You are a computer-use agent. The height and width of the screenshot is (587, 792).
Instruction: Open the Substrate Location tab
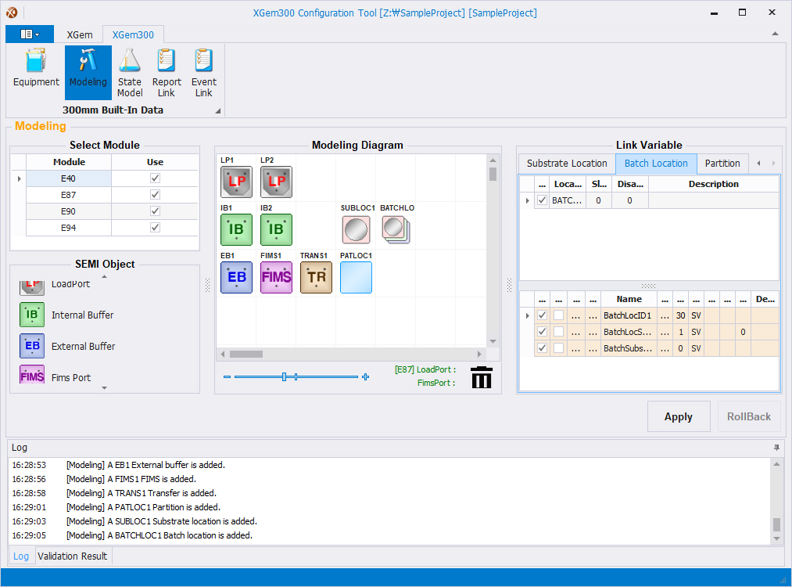coord(567,164)
